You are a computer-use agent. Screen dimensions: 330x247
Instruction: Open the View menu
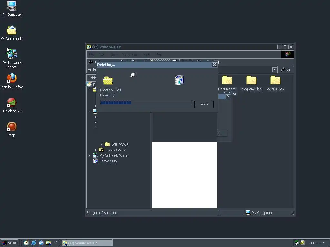(x=114, y=54)
